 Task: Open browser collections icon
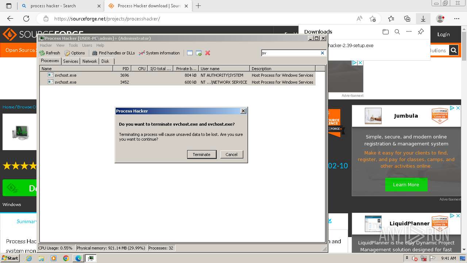click(407, 19)
